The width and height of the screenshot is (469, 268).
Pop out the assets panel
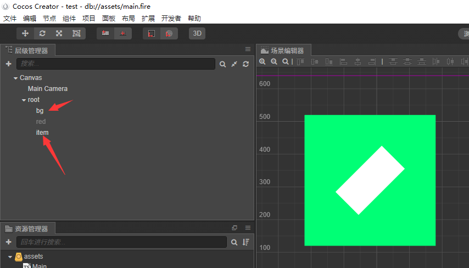[x=235, y=227]
